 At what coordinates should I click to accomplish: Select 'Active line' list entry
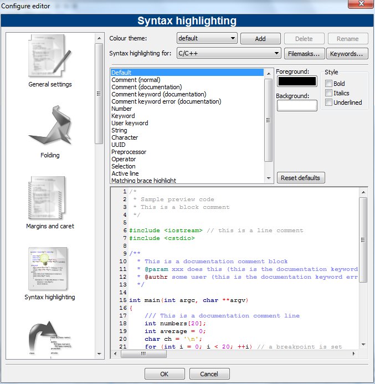pyautogui.click(x=187, y=173)
